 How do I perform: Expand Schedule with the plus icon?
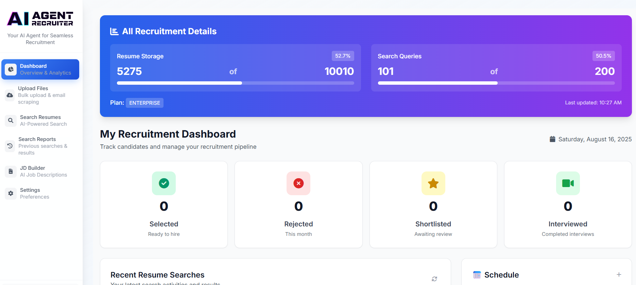[619, 274]
